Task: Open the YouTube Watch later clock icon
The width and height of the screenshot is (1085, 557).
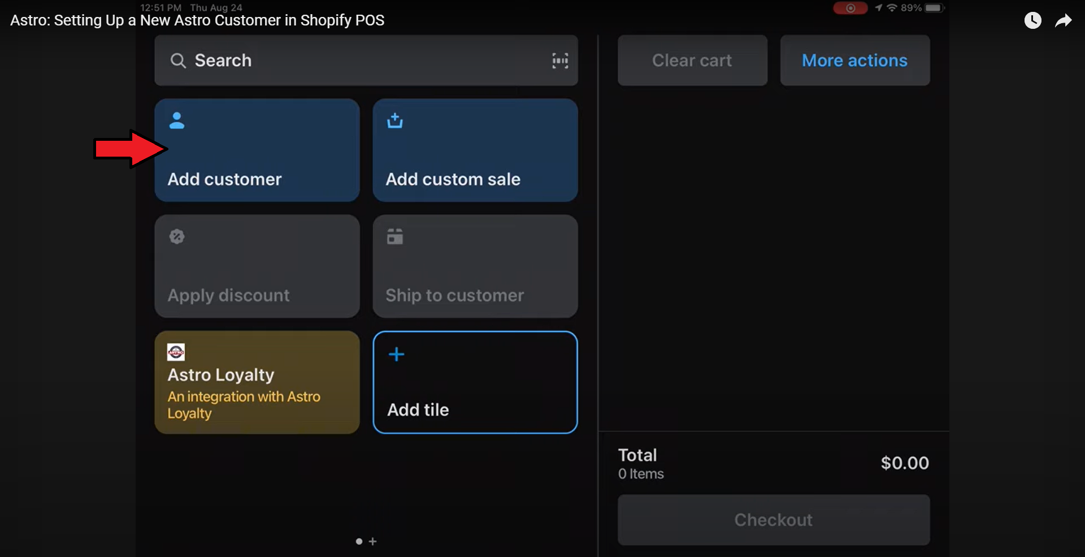Action: (x=1032, y=21)
